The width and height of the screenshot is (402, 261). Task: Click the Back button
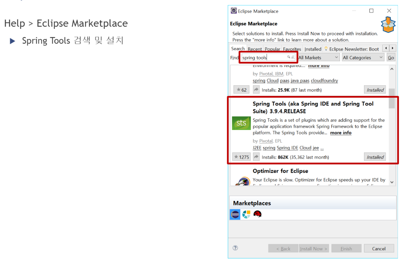click(x=283, y=248)
